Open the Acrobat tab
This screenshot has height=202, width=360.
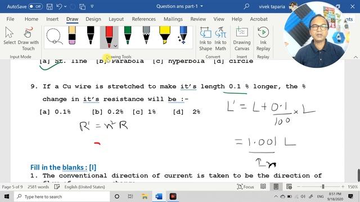(259, 19)
